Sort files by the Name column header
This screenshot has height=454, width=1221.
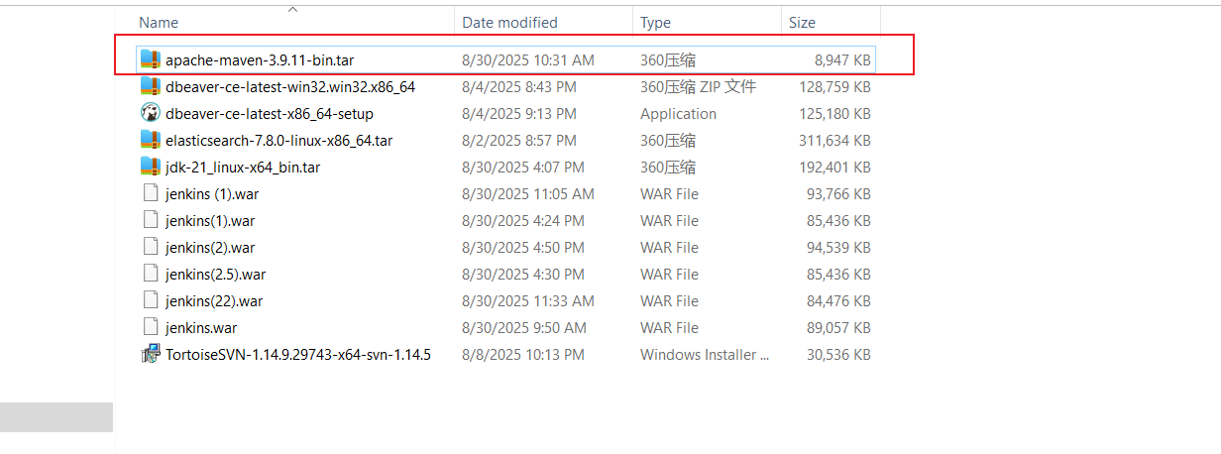click(159, 22)
